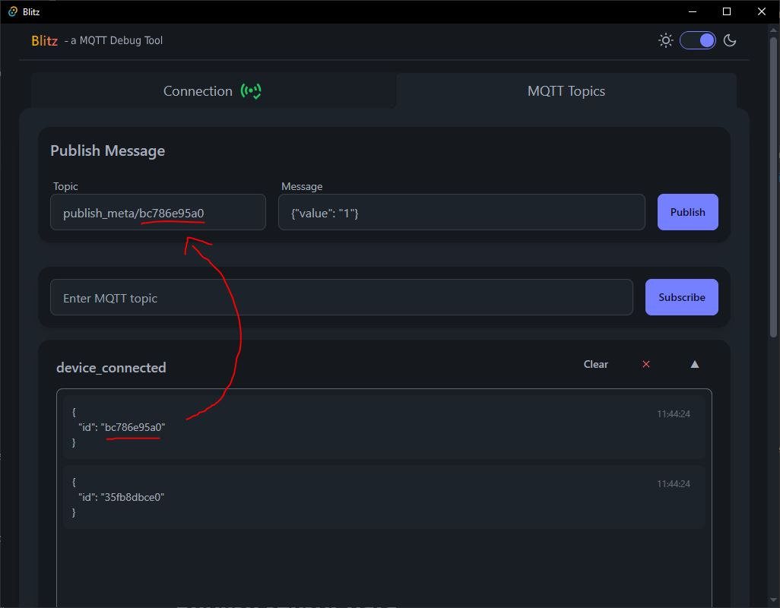
Task: Collapse the device_connected topic panel
Action: (694, 364)
